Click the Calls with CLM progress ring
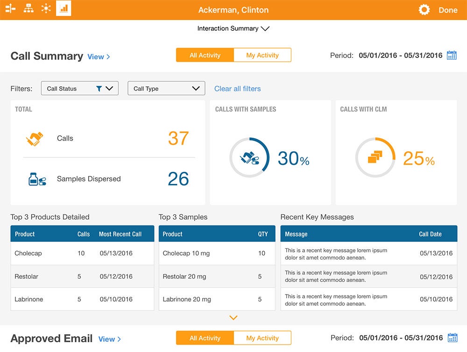This screenshot has height=352, width=467. (x=375, y=157)
